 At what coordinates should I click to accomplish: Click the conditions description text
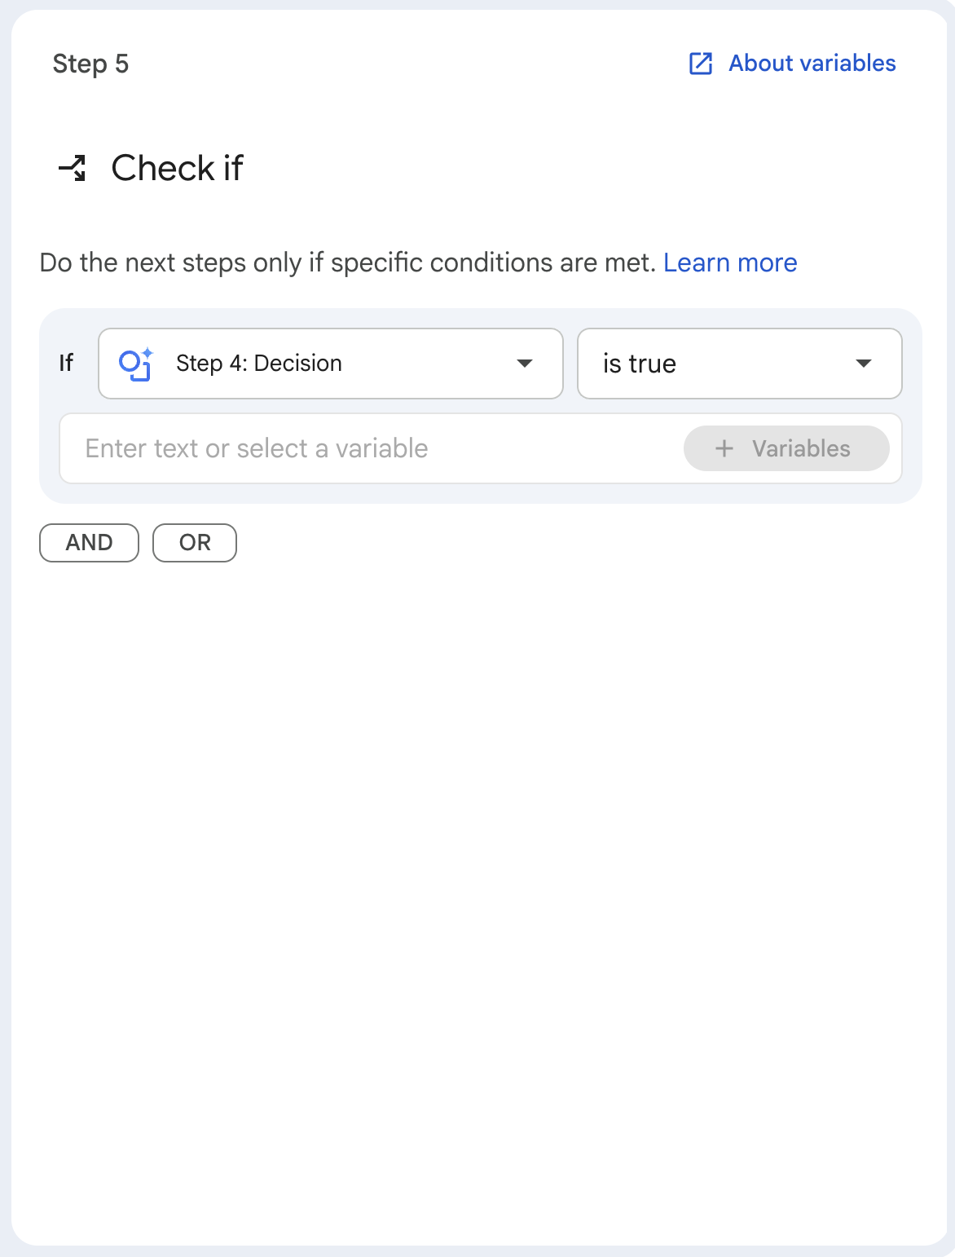coord(347,262)
